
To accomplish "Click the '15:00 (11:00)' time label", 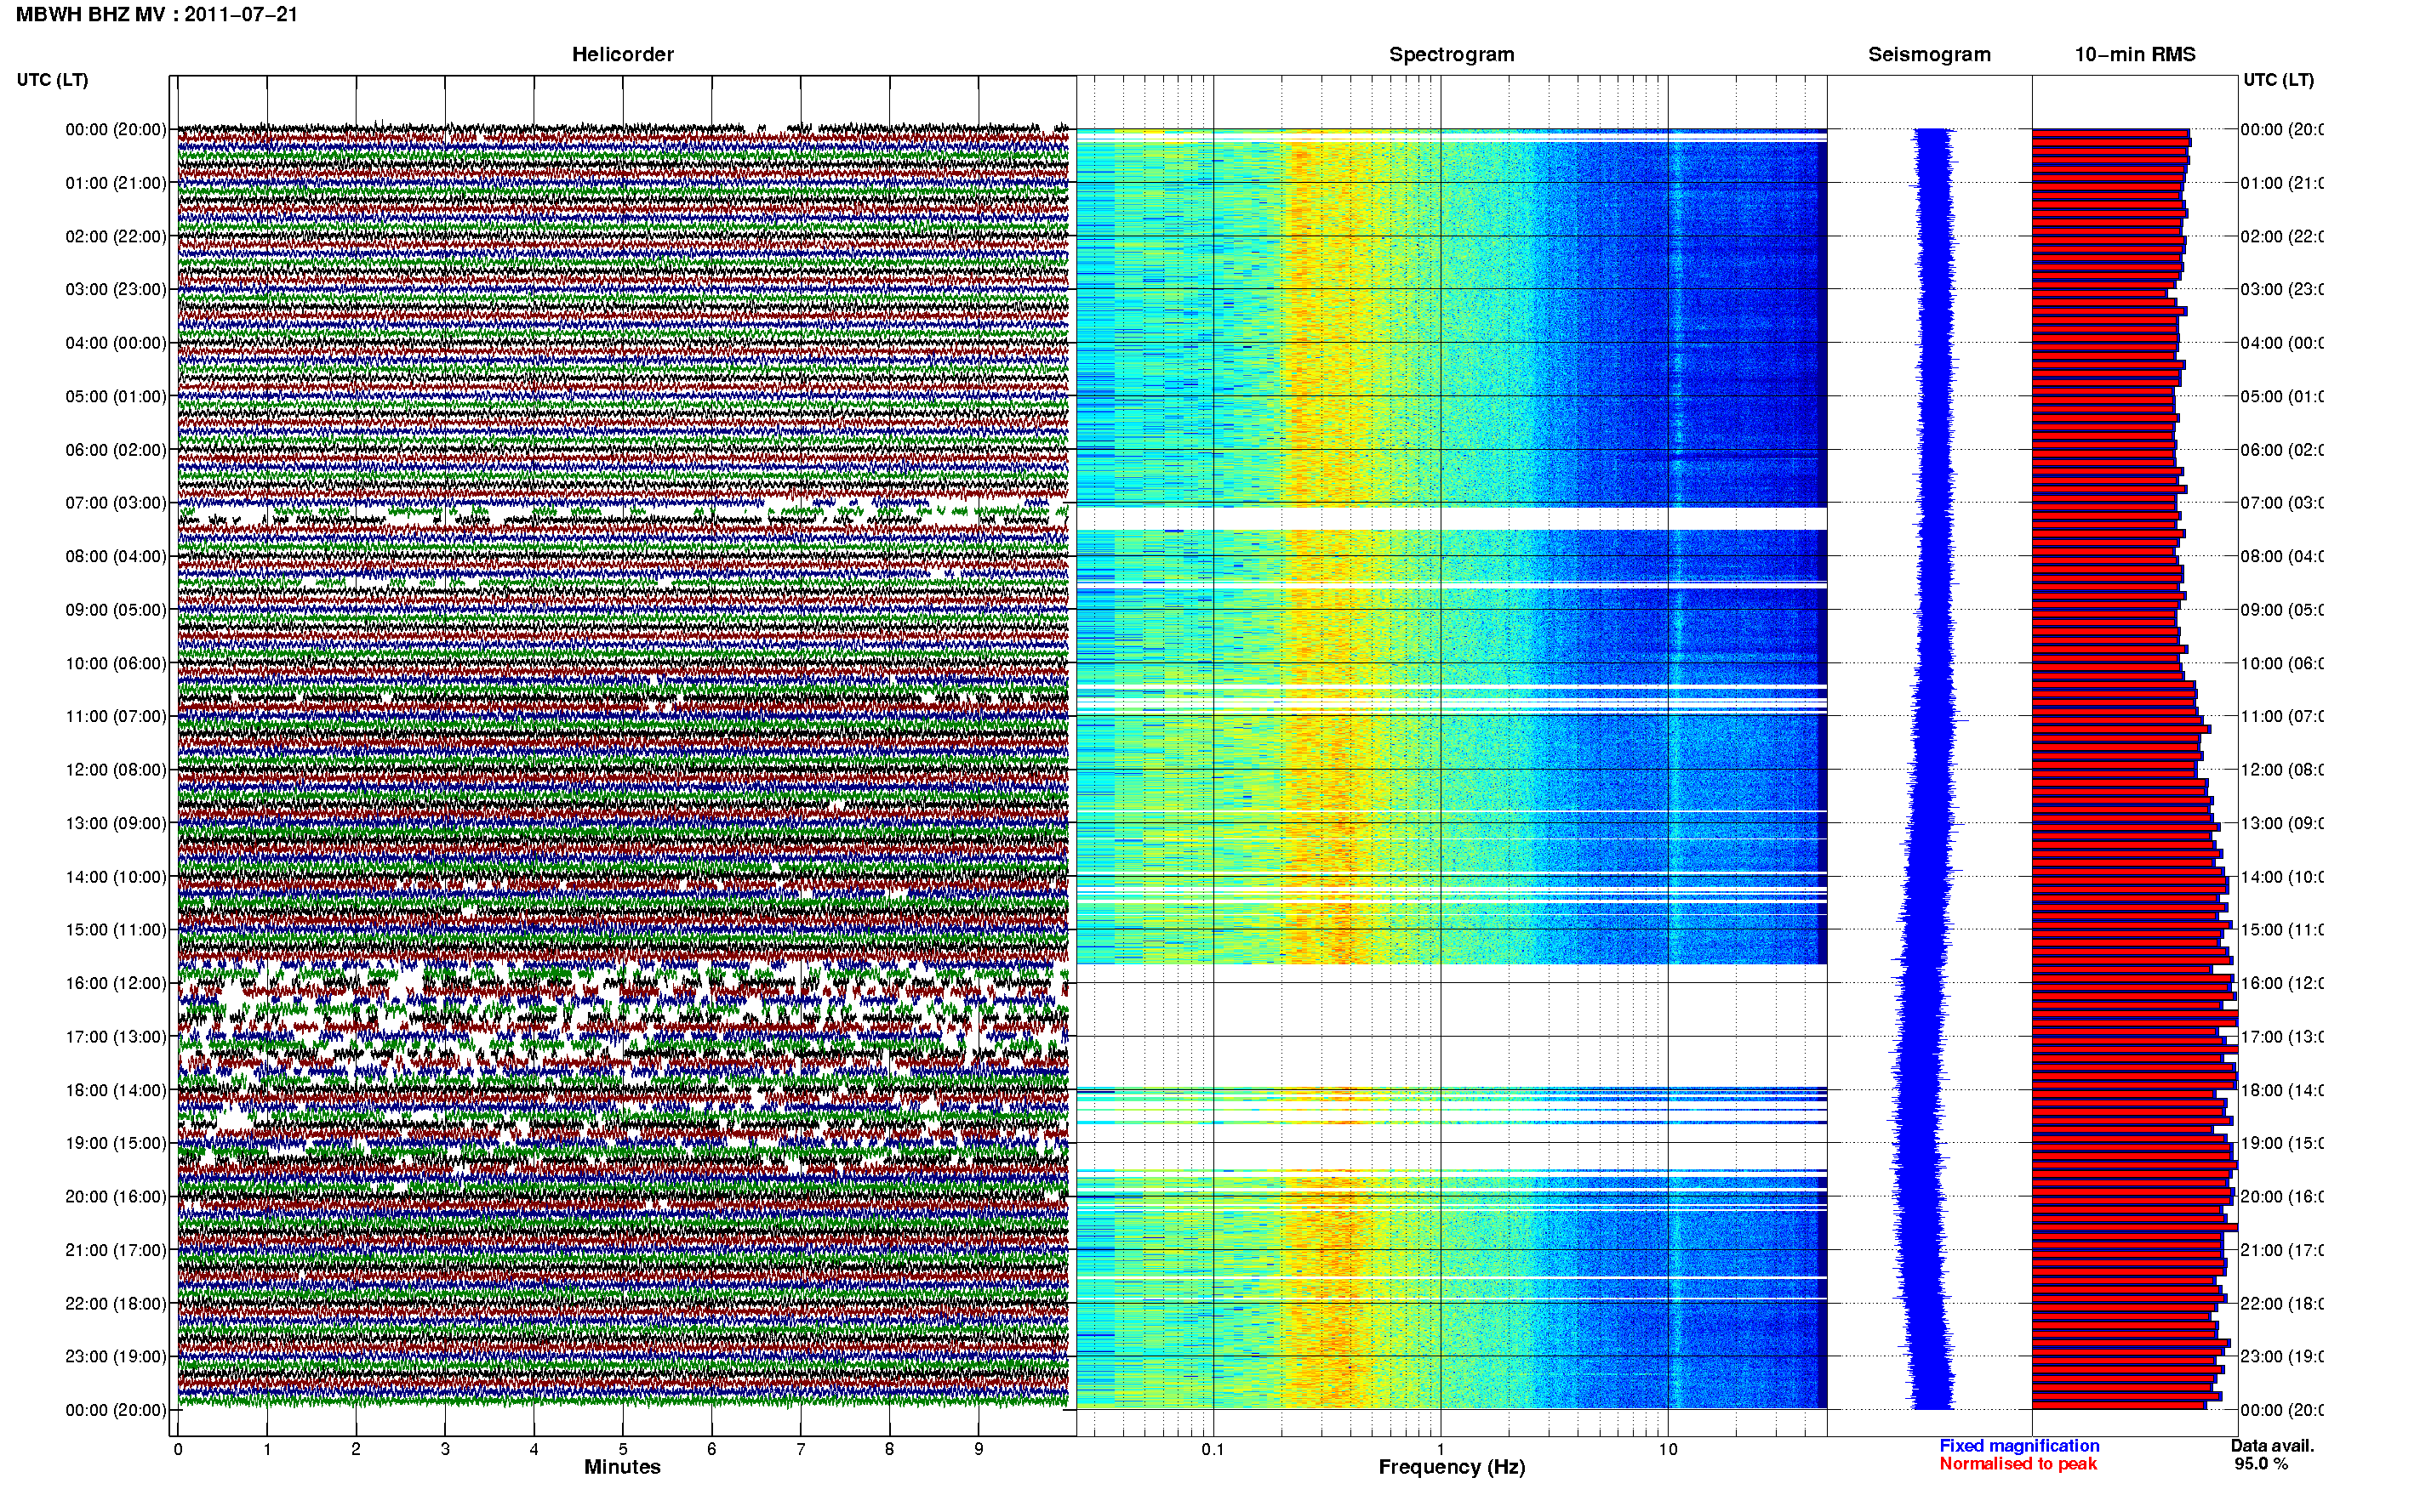I will pos(116,930).
